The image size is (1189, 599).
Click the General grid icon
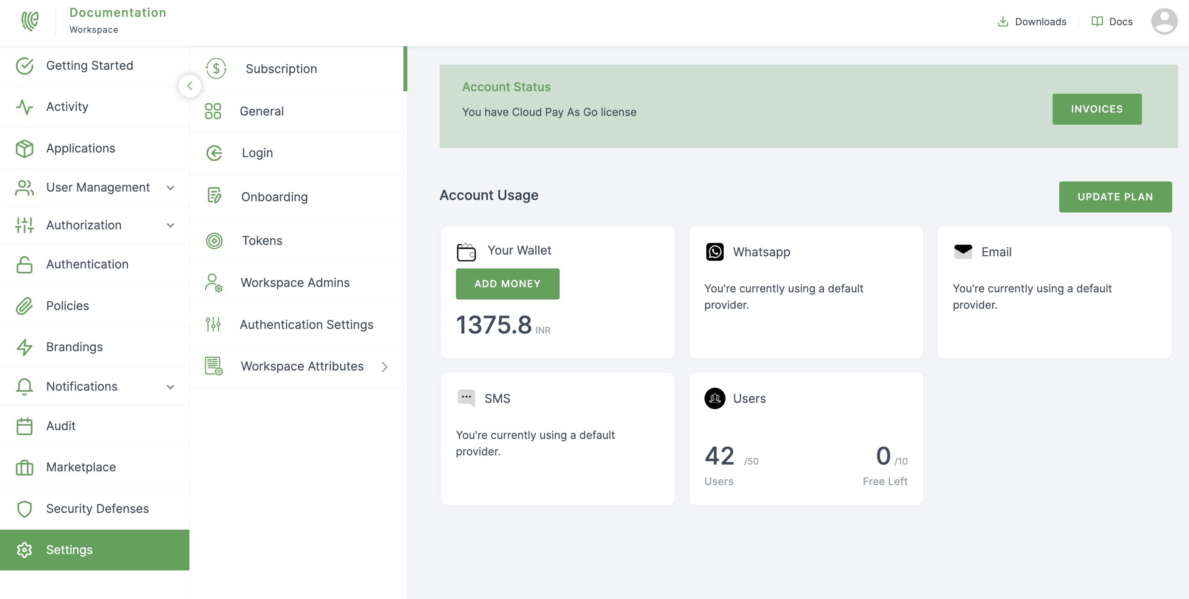coord(213,111)
